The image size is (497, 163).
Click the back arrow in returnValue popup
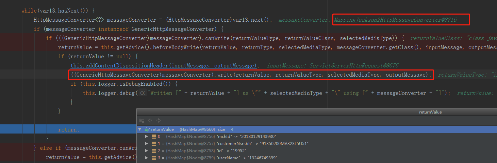point(150,121)
